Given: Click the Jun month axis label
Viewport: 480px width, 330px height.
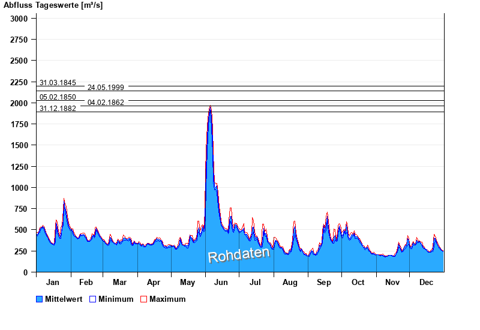Looking at the screenshot, I should pyautogui.click(x=221, y=283).
